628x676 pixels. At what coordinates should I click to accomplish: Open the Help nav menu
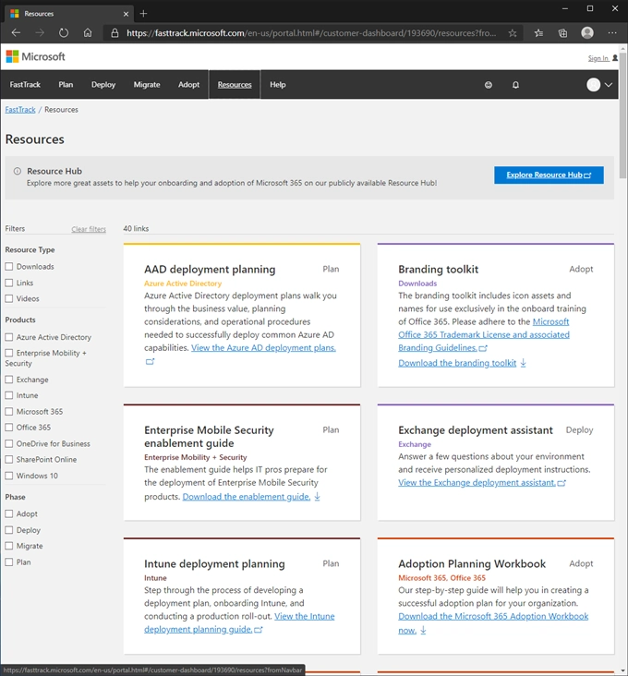(278, 85)
